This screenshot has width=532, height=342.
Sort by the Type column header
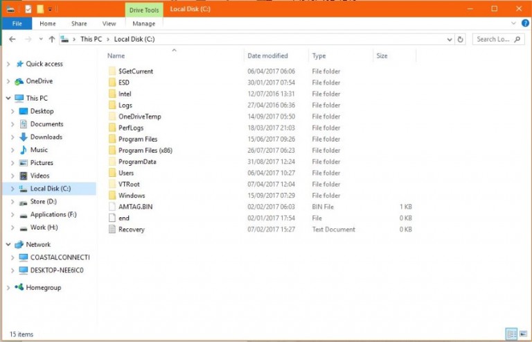tap(319, 55)
